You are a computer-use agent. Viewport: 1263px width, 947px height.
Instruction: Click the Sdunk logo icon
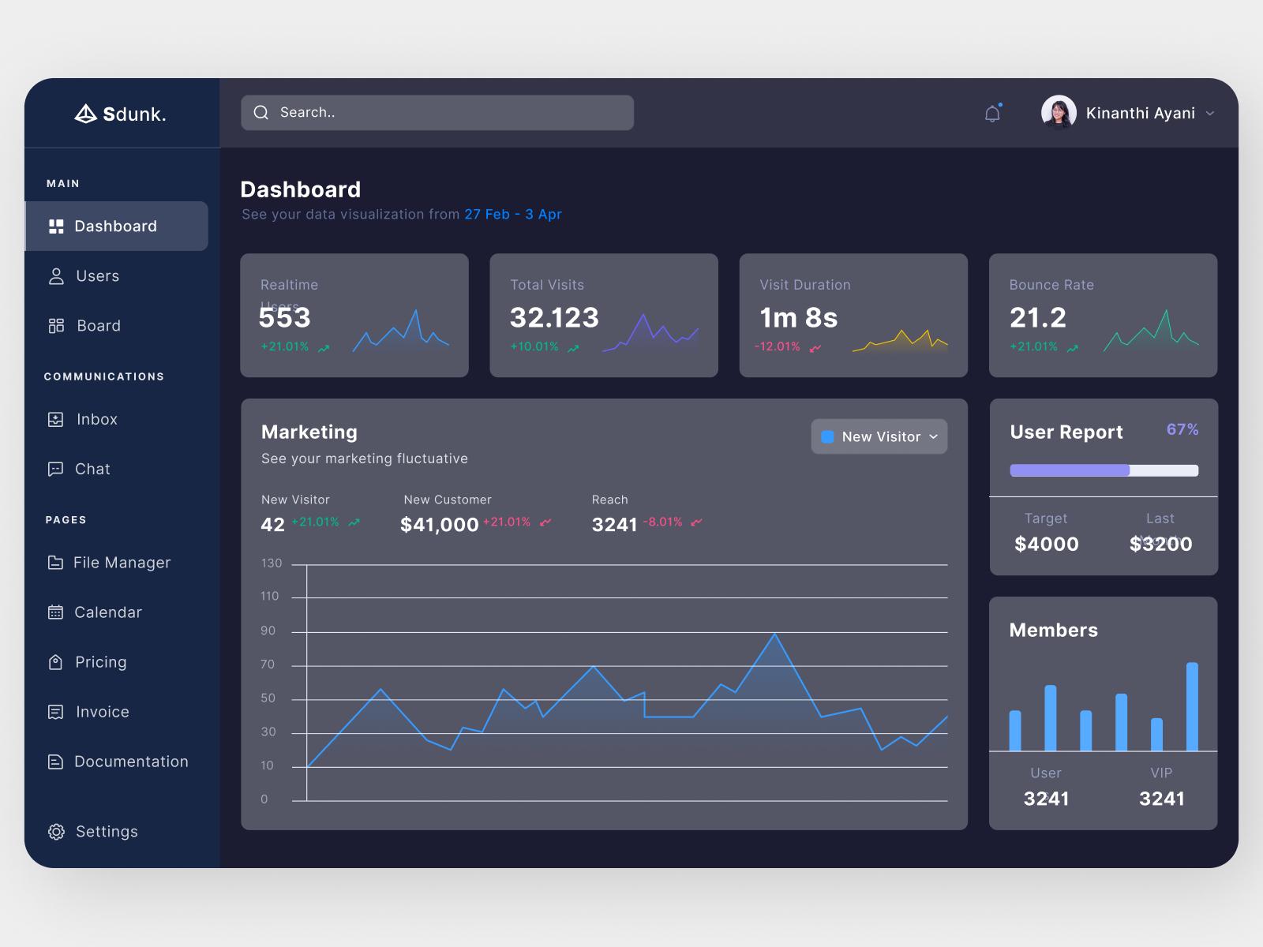[x=86, y=111]
